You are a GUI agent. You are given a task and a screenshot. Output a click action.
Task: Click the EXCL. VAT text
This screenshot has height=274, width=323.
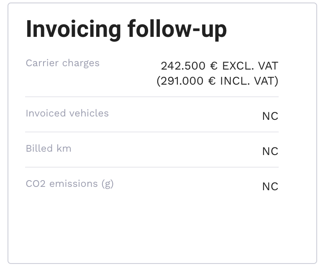pos(250,66)
